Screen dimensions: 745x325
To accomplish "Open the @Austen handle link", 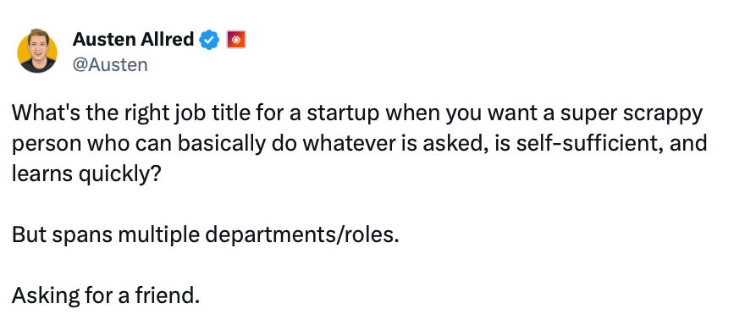I will point(110,64).
